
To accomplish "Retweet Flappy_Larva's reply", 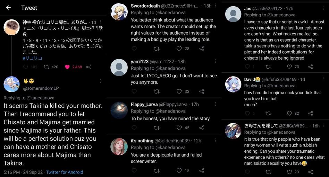I will tap(157, 128).
